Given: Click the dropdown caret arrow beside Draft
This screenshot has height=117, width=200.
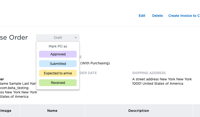Looking at the screenshot, I should pyautogui.click(x=76, y=38).
